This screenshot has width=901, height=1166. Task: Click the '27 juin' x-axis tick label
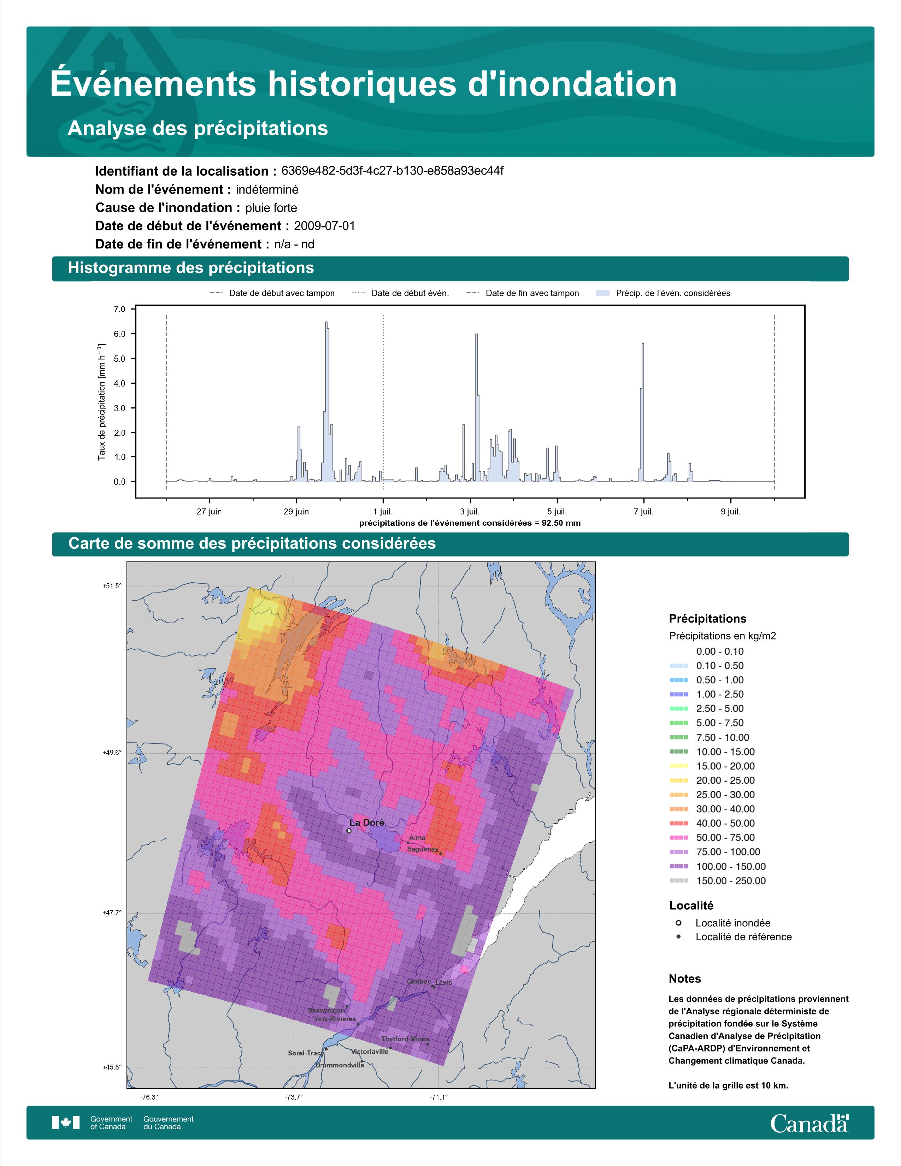point(209,512)
